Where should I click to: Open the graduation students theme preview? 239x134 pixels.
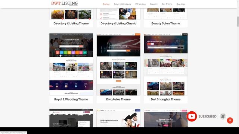(x=118, y=118)
